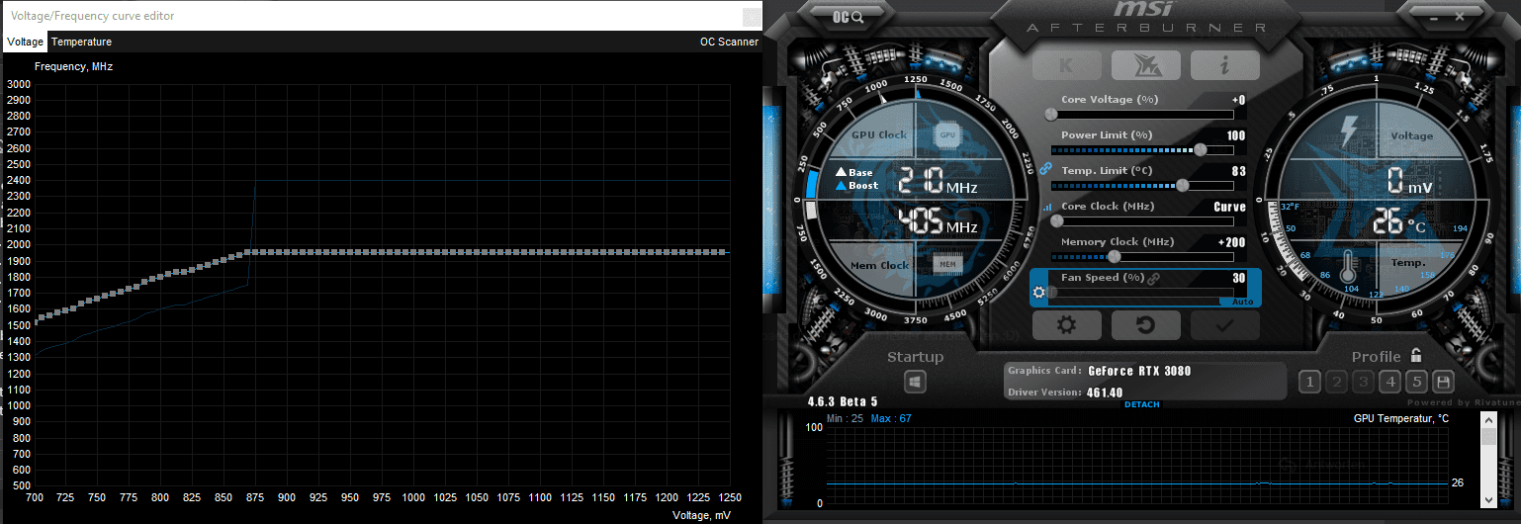Click the DETACH link under driver version

click(1142, 404)
